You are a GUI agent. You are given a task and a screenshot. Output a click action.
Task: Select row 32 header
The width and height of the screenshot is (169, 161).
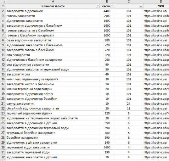[3, 157]
